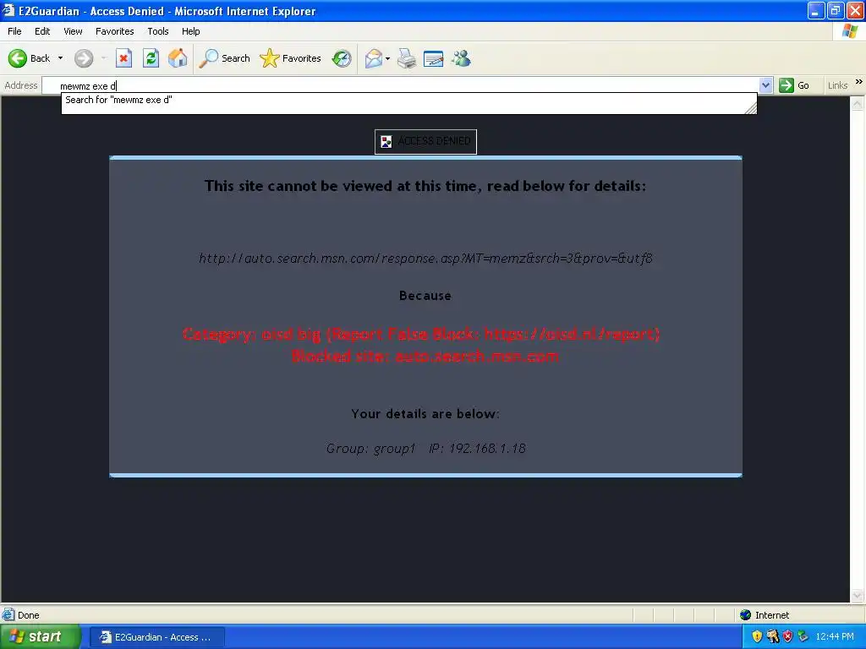Stop loading with the red X icon

tap(123, 58)
